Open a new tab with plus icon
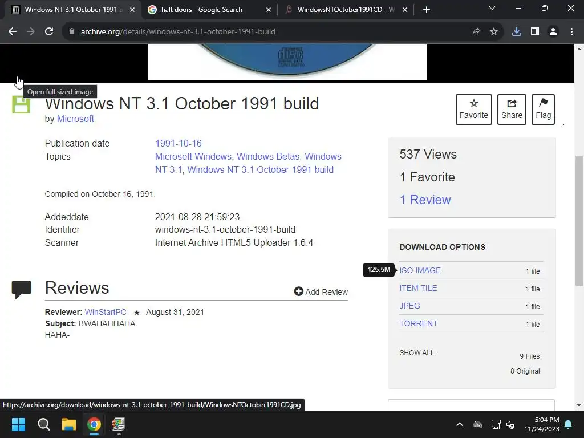 point(427,10)
